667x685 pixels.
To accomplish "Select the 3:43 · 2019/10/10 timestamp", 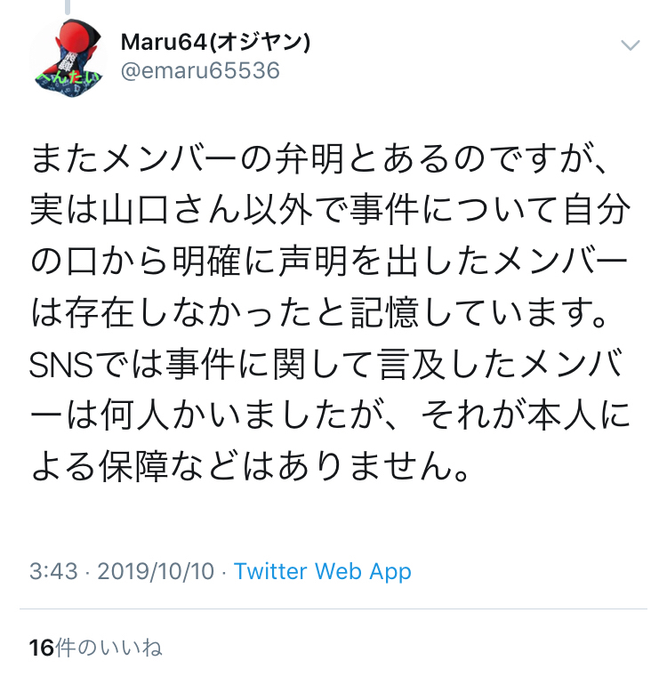I will tap(122, 571).
